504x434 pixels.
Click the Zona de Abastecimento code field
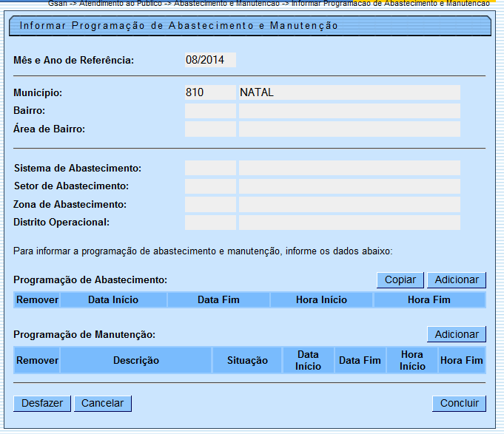210,204
